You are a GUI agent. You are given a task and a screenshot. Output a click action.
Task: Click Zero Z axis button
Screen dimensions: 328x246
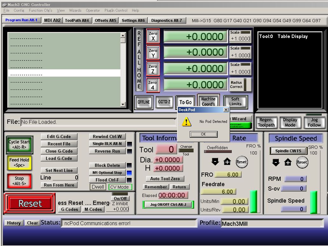click(153, 69)
